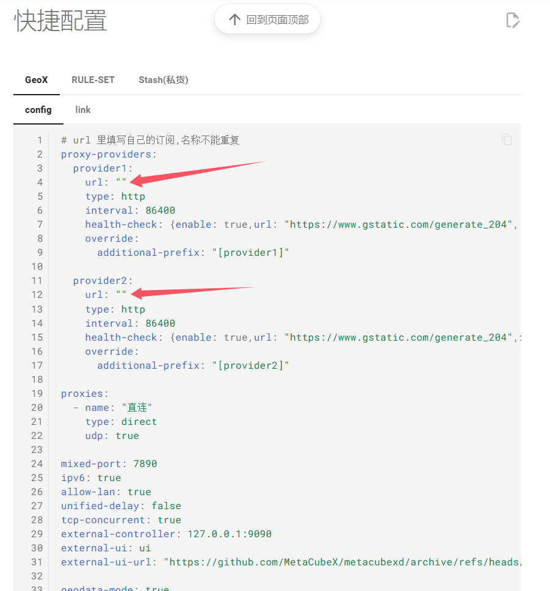Click 'allow-lan: true' line
This screenshot has width=550, height=591.
point(106,492)
